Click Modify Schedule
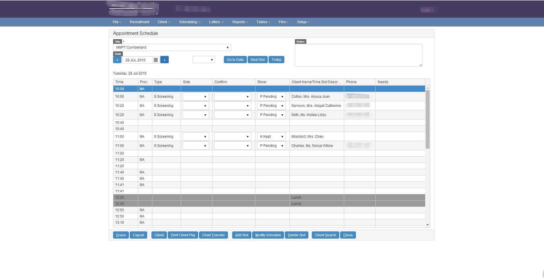Screen dimensions: 544x278 268,235
